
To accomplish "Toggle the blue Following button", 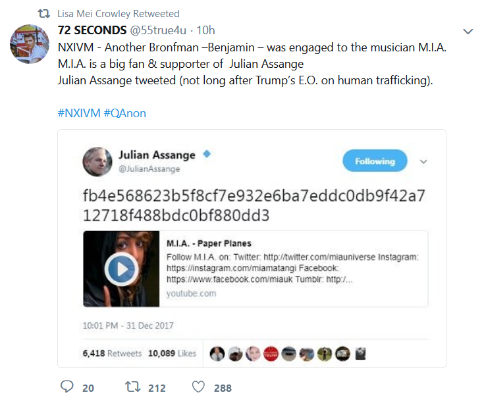I will coord(375,161).
